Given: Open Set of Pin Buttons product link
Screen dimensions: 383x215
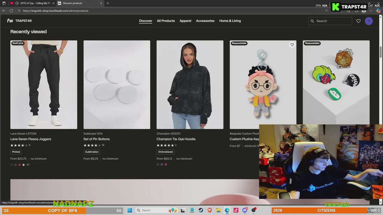Looking at the screenshot, I should click(x=97, y=139).
